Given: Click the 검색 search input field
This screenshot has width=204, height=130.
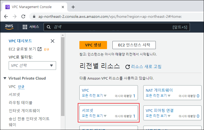Looking at the screenshot, I should click(x=117, y=27).
